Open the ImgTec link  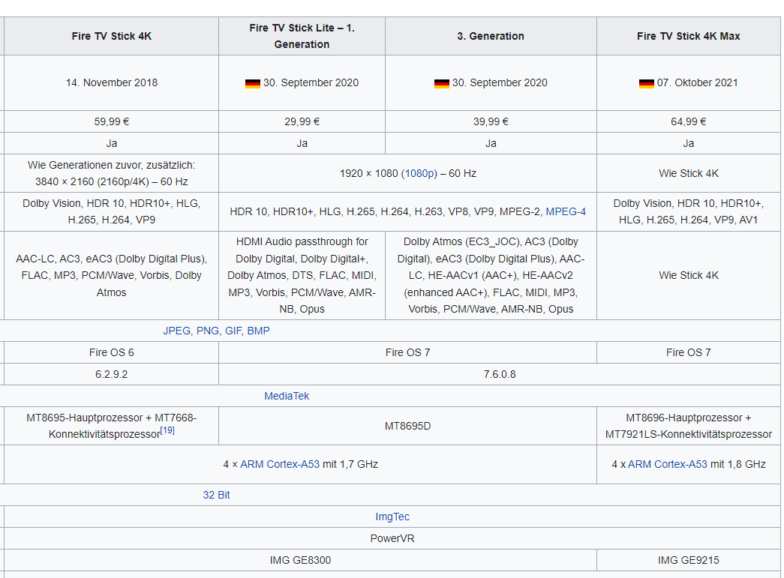(x=392, y=517)
